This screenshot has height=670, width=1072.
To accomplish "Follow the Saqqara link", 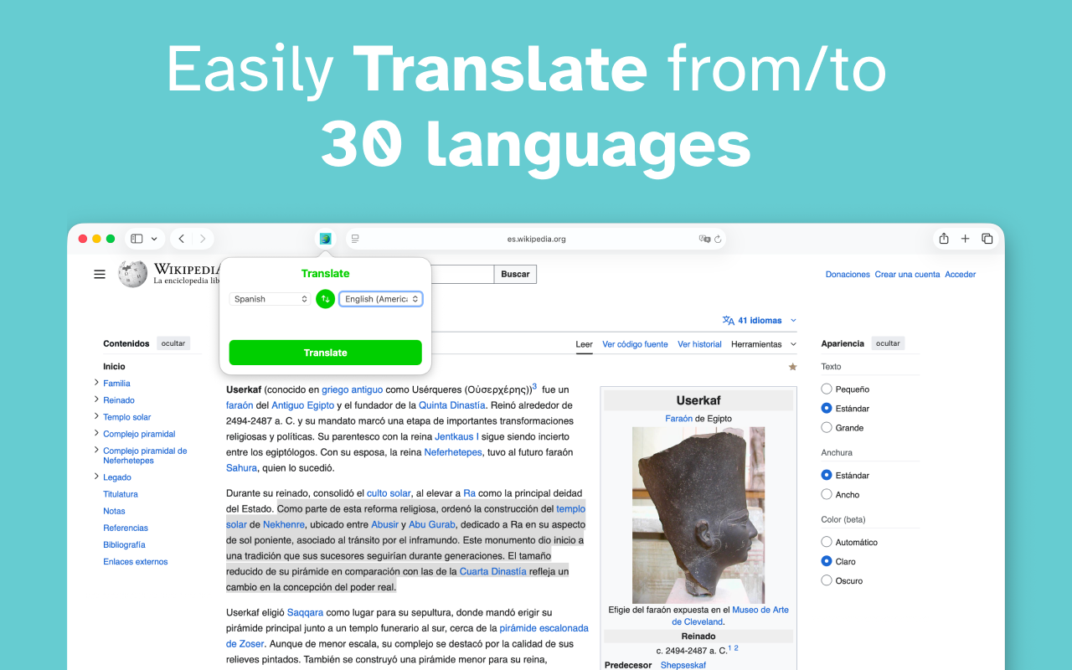I will coord(305,613).
